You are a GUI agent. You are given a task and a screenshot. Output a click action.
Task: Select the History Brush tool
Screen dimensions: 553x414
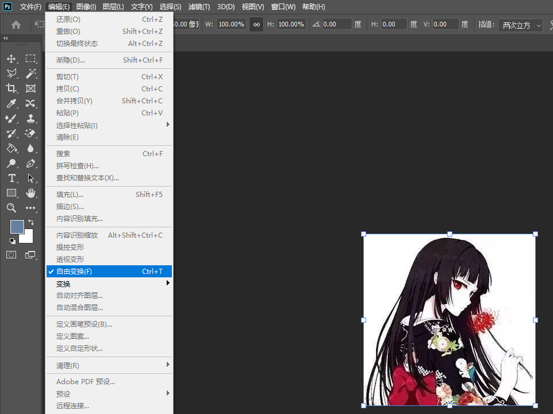pyautogui.click(x=11, y=134)
